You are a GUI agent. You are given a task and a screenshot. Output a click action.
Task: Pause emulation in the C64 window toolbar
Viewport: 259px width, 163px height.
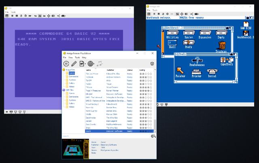coord(12,16)
